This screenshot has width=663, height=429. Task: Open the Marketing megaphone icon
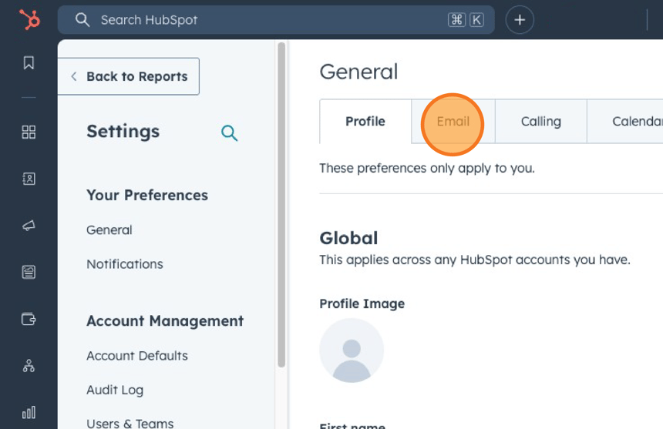[29, 226]
